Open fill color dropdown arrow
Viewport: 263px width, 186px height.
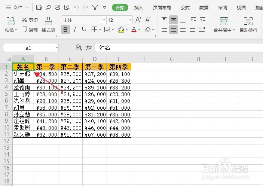pos(126,30)
